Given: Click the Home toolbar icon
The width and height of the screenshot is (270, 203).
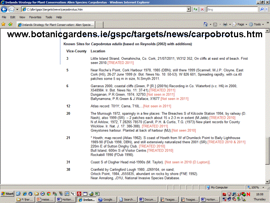Looking at the screenshot, I should pyautogui.click(x=205, y=24).
